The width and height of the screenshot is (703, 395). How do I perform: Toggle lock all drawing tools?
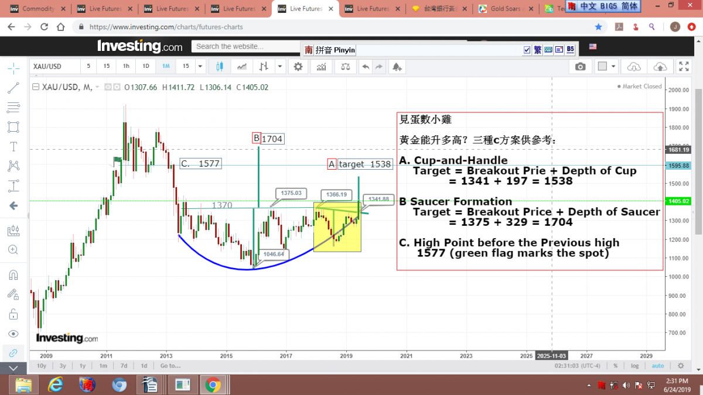click(x=13, y=314)
